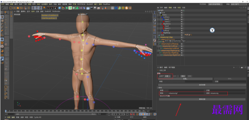The image size is (249, 120).
Task: Collapse the 取代 section
Action: click(x=158, y=88)
